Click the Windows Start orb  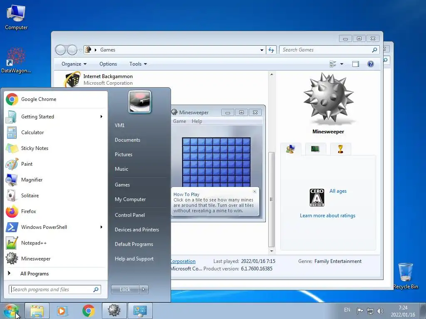pos(11,311)
